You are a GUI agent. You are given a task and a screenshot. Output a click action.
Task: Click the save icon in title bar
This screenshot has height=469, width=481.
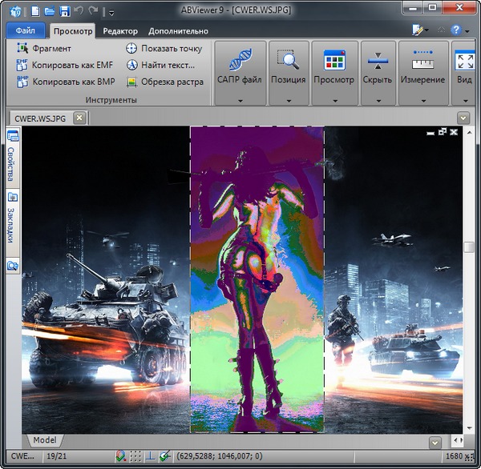click(64, 12)
